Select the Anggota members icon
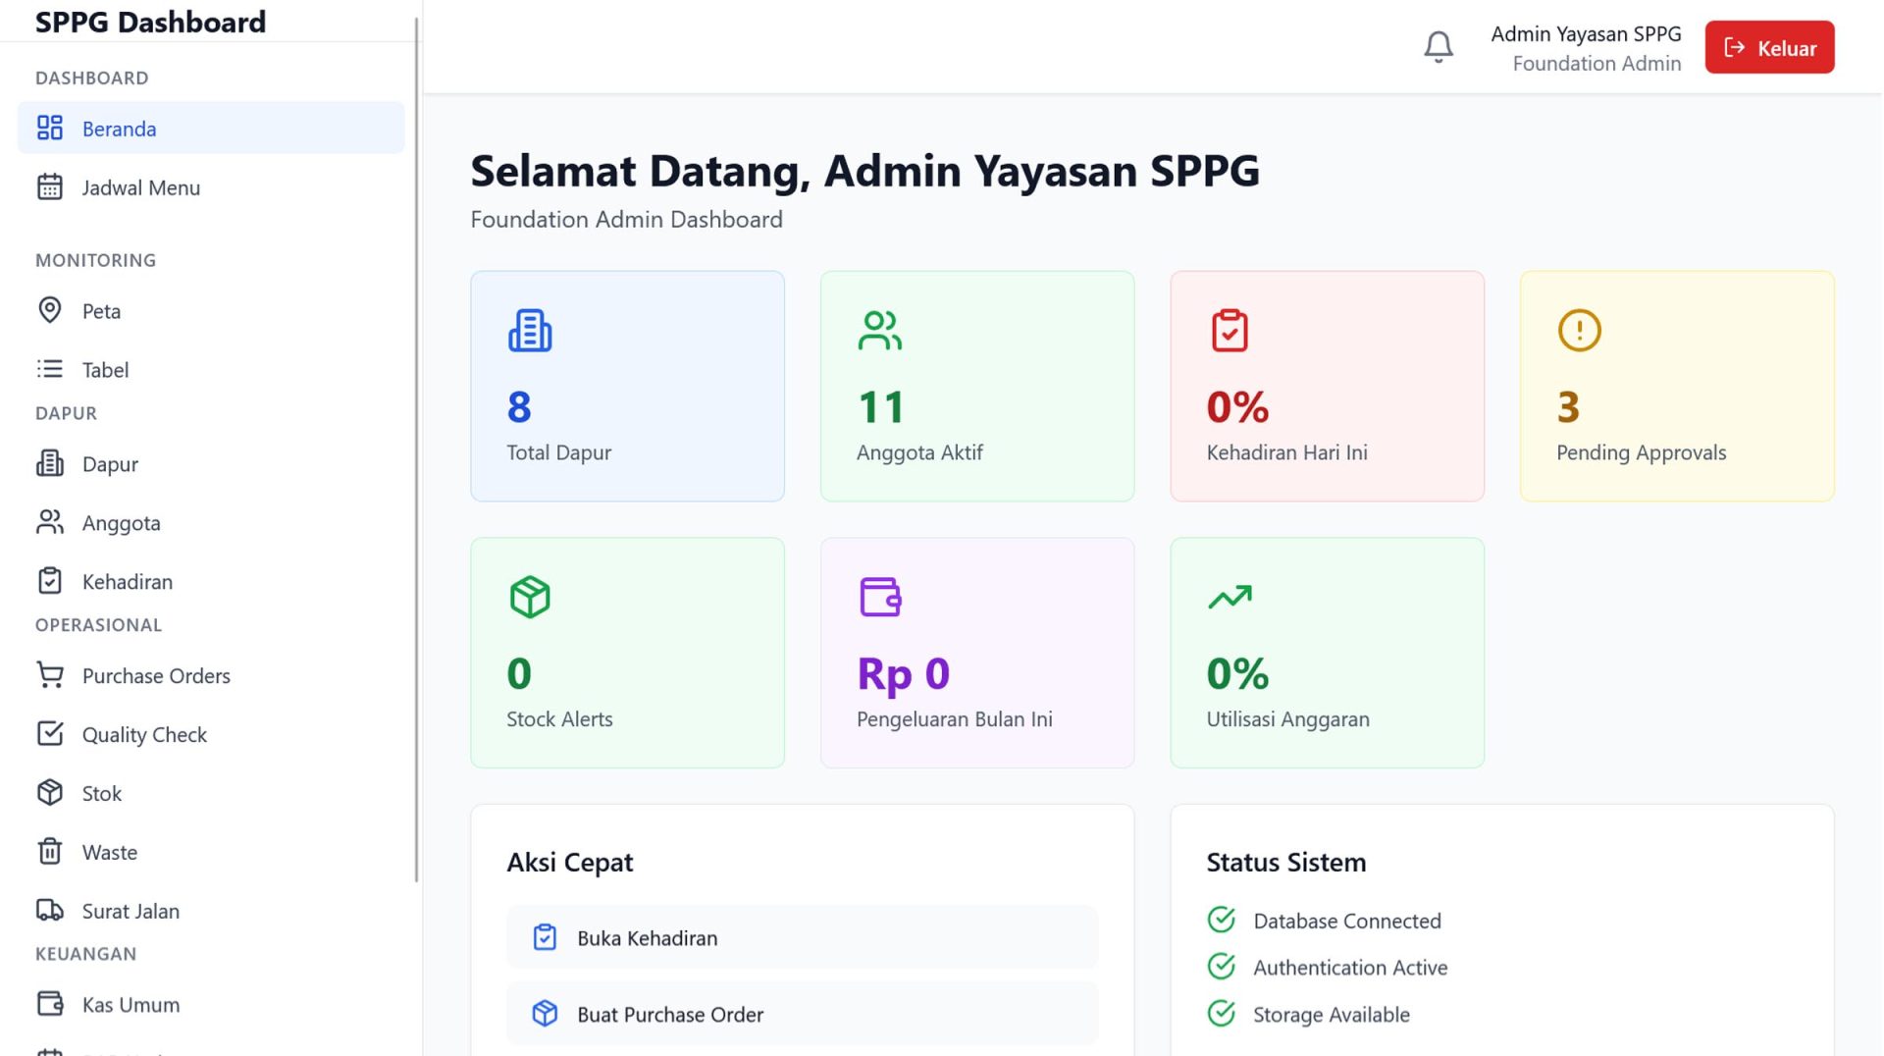Viewport: 1884px width, 1056px height. click(49, 522)
